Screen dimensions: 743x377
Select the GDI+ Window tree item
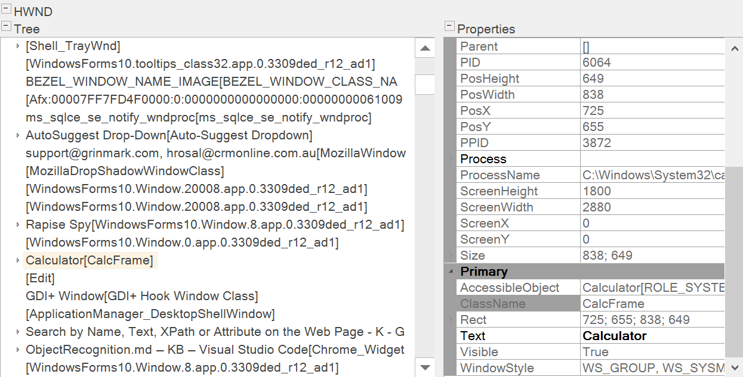pos(141,296)
